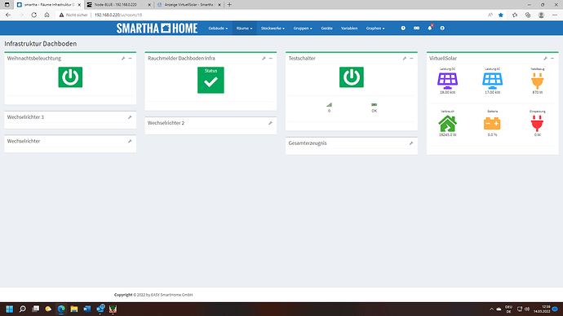Screen dimensions: 563x316
Task: Click the help question mark icon in navbar
Action: (x=403, y=28)
